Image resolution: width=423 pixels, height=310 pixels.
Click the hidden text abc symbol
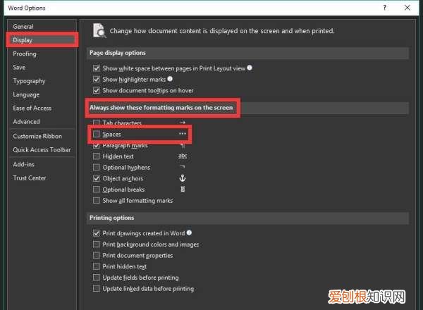click(183, 156)
